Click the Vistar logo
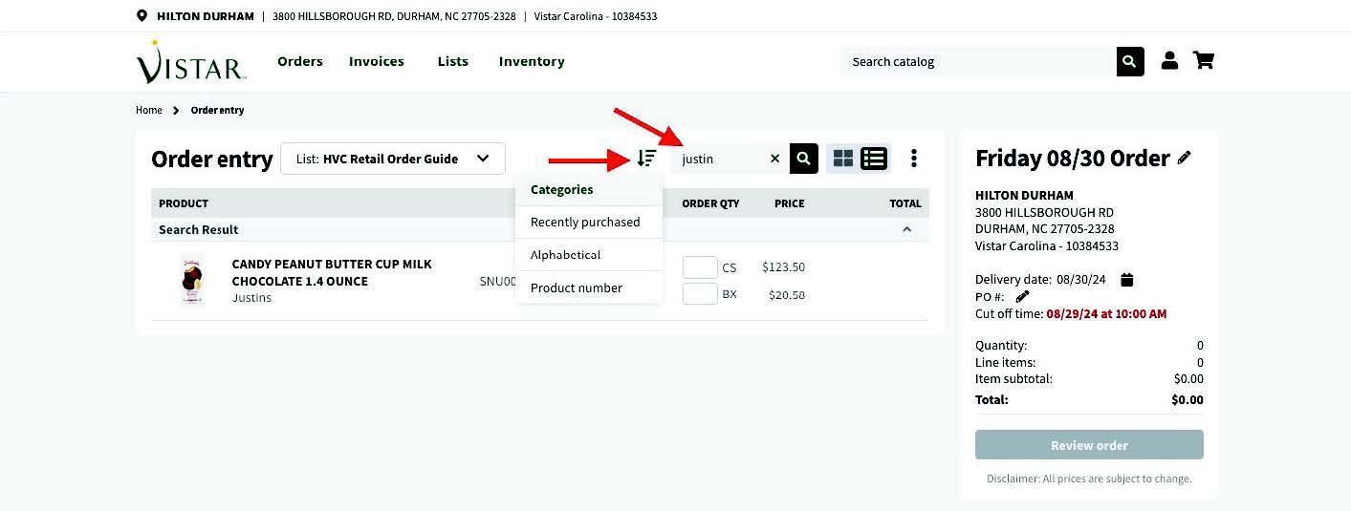This screenshot has height=511, width=1351. point(191,62)
